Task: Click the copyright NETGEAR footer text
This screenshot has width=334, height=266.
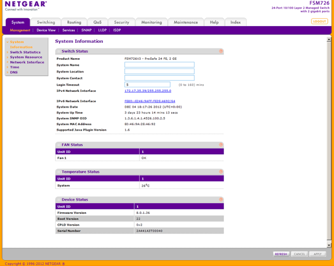Action: point(35,263)
